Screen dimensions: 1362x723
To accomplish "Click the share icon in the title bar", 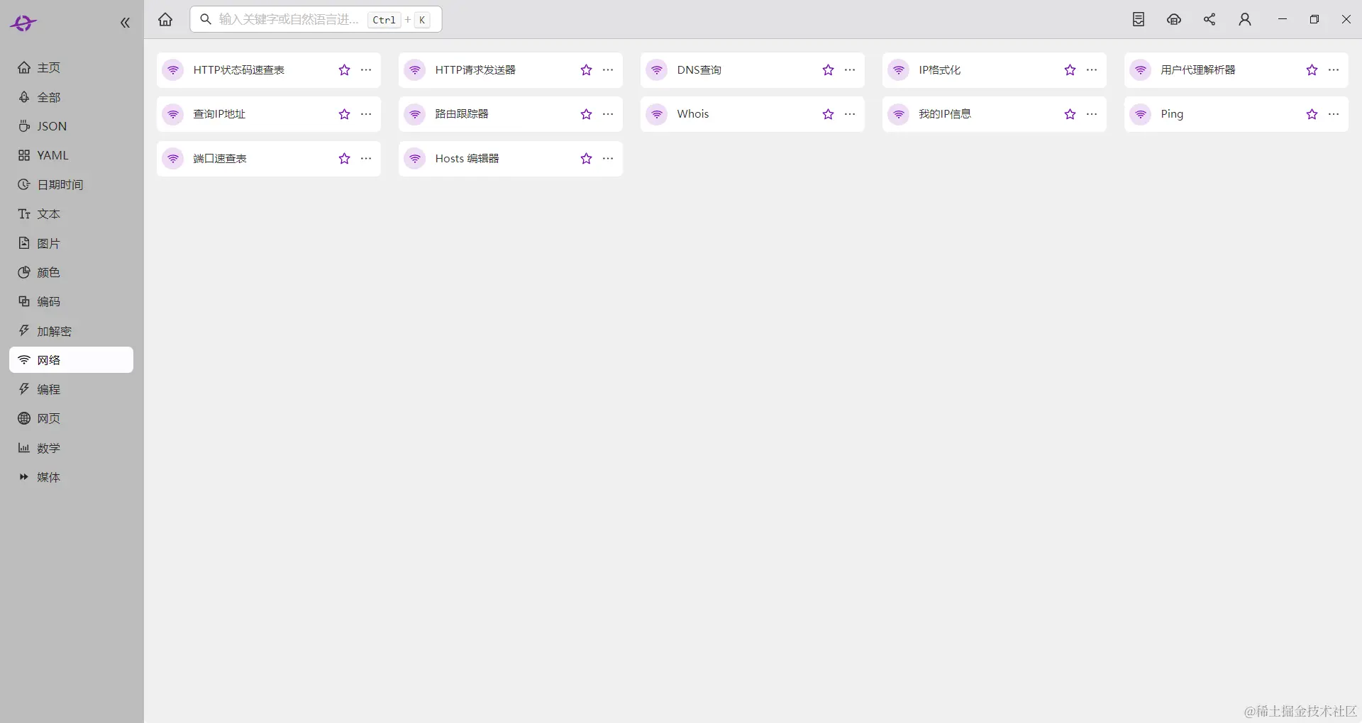I will (x=1209, y=19).
